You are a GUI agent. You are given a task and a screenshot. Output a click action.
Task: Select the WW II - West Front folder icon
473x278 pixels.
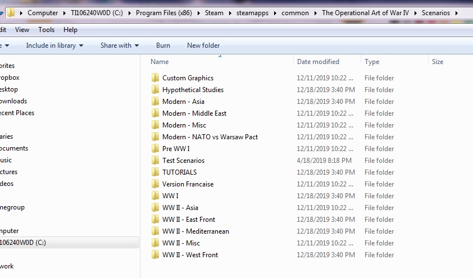tap(155, 254)
